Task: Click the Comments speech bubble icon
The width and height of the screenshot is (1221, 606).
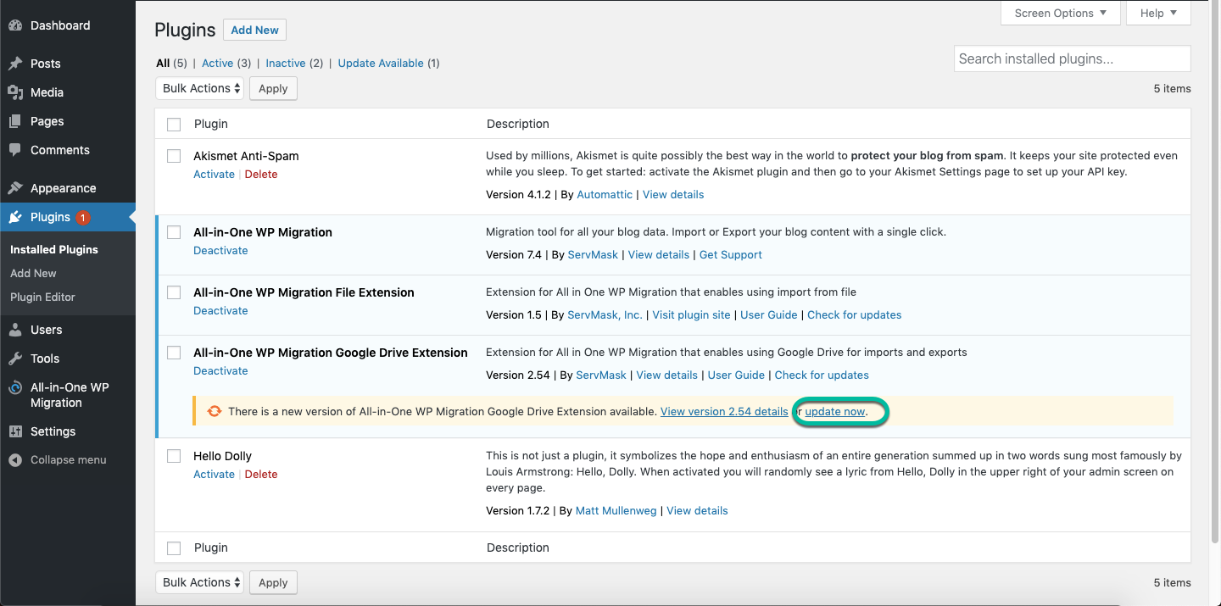Action: [x=15, y=150]
